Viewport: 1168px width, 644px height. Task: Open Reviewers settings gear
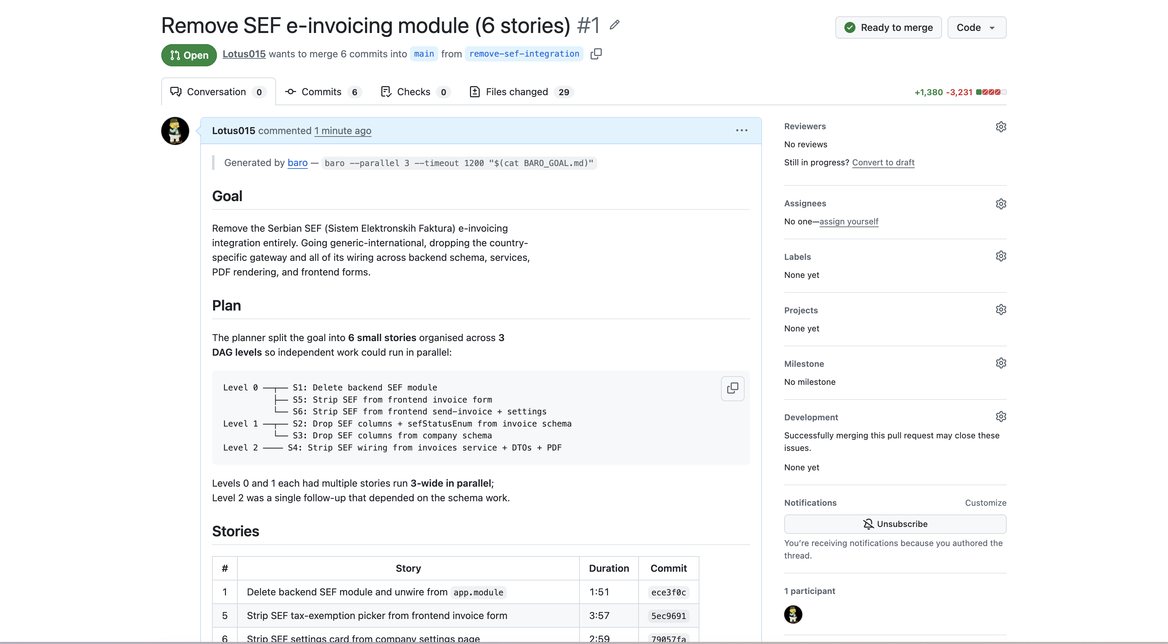click(1001, 126)
